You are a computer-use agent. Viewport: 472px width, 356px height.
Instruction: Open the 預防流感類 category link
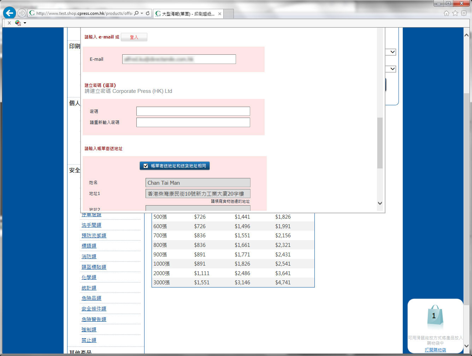coord(94,236)
